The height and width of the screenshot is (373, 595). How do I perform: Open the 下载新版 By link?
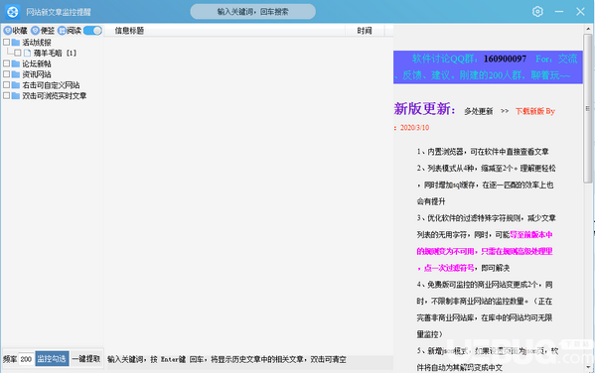point(535,111)
